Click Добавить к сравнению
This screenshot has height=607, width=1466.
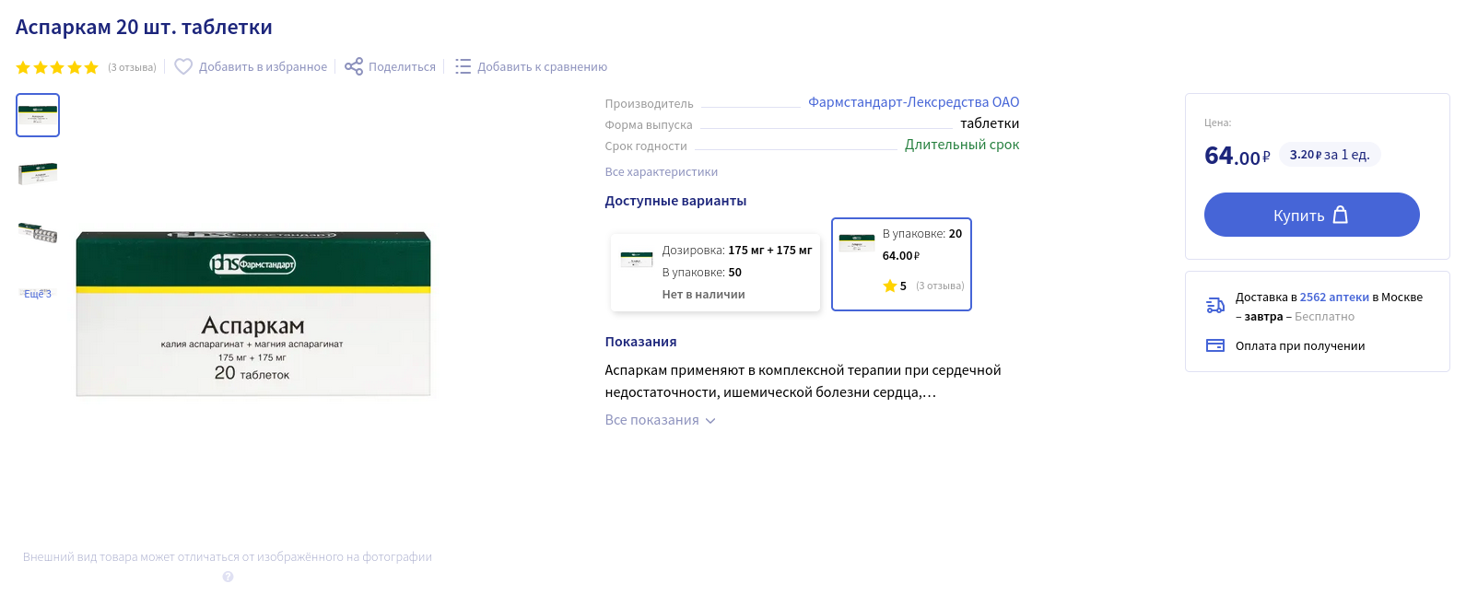click(542, 67)
